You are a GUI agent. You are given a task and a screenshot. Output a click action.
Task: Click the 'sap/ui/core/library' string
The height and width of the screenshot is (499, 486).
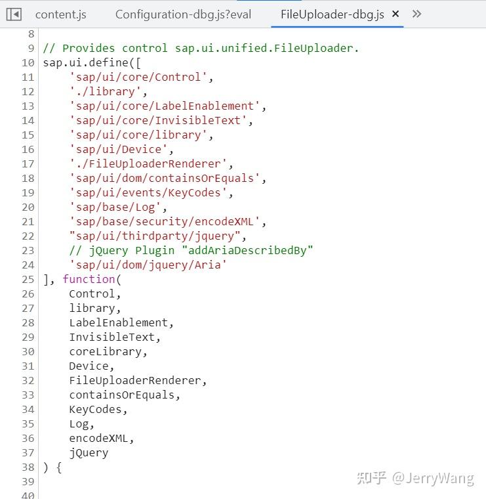pos(138,135)
